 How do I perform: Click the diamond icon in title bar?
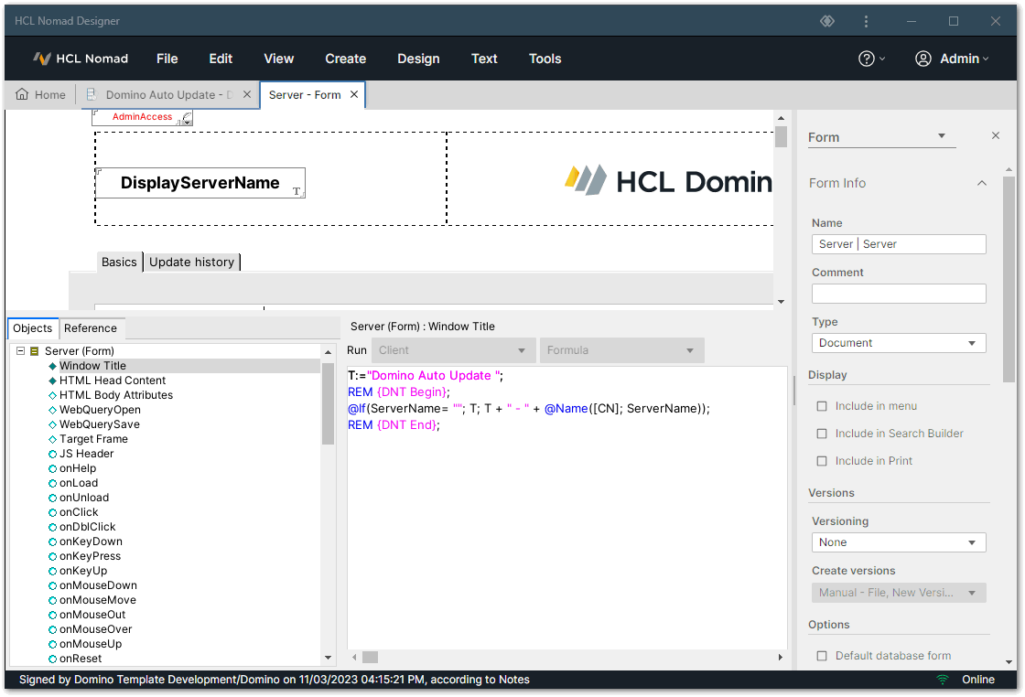827,20
